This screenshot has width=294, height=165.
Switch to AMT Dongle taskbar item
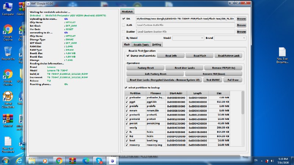(x=112, y=161)
